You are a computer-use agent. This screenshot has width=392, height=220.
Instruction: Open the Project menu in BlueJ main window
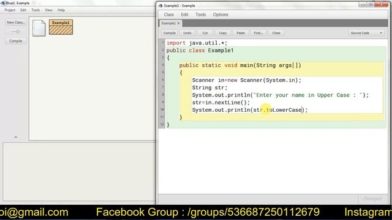10,10
